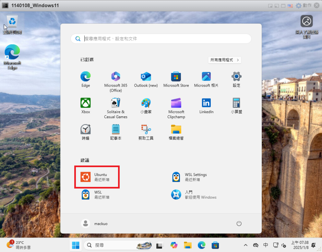The image size is (322, 252).
Task: Click the power button in Start menu
Action: (x=239, y=223)
